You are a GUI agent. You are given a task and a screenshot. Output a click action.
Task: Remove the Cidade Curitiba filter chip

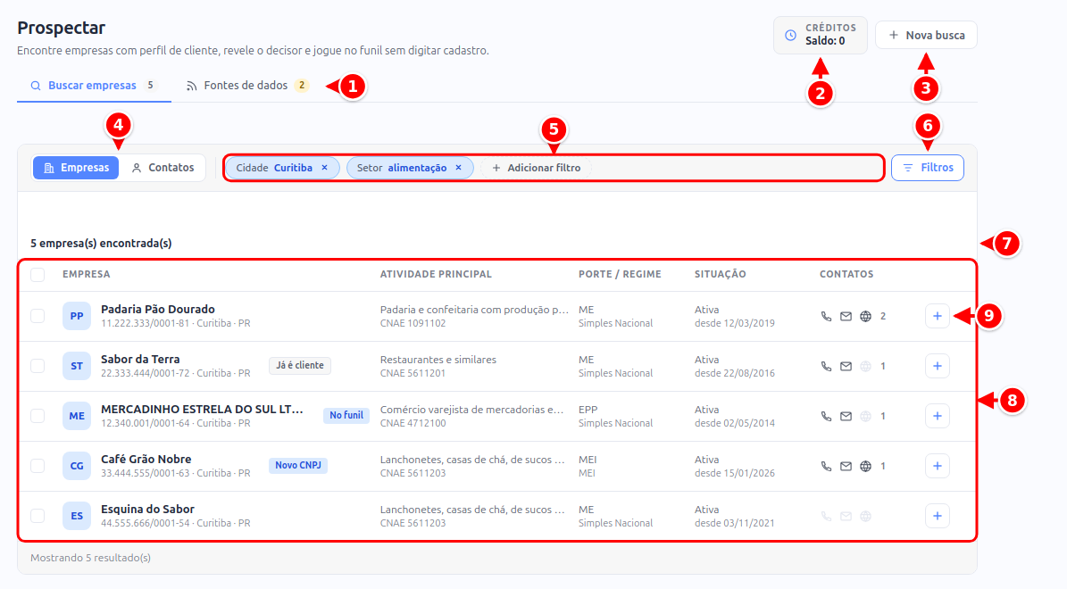[325, 167]
